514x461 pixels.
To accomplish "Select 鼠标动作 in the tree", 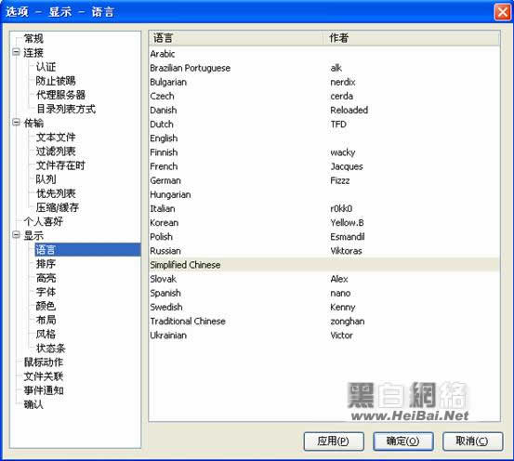I will tap(44, 362).
